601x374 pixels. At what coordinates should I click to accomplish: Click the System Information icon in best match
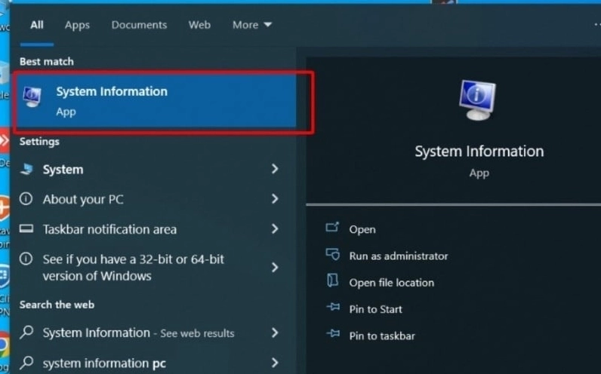click(32, 97)
